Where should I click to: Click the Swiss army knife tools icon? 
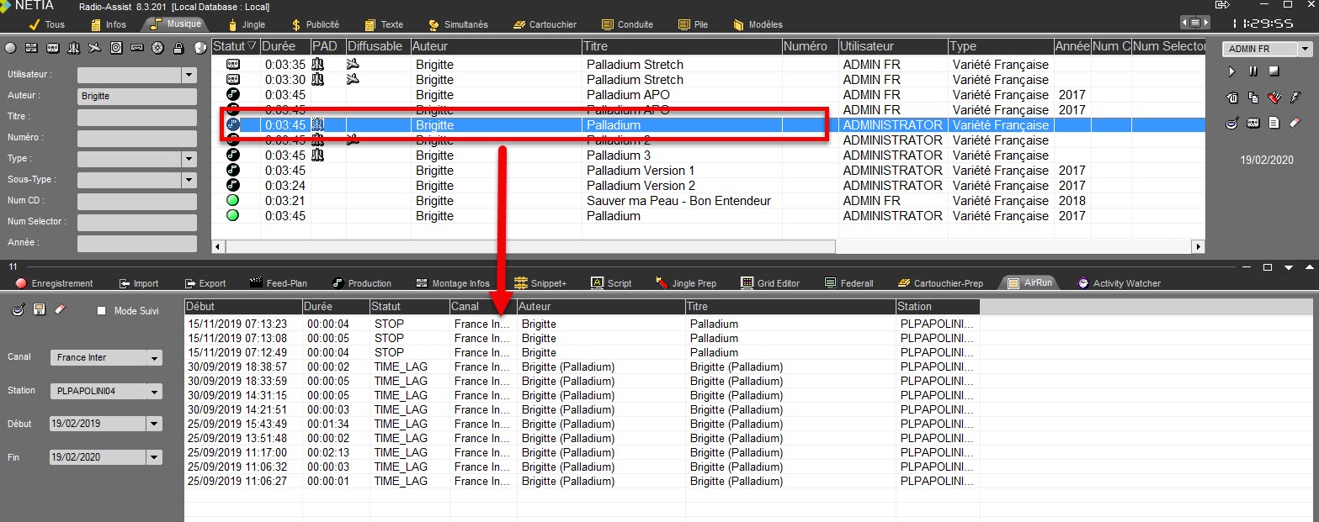tap(1274, 98)
